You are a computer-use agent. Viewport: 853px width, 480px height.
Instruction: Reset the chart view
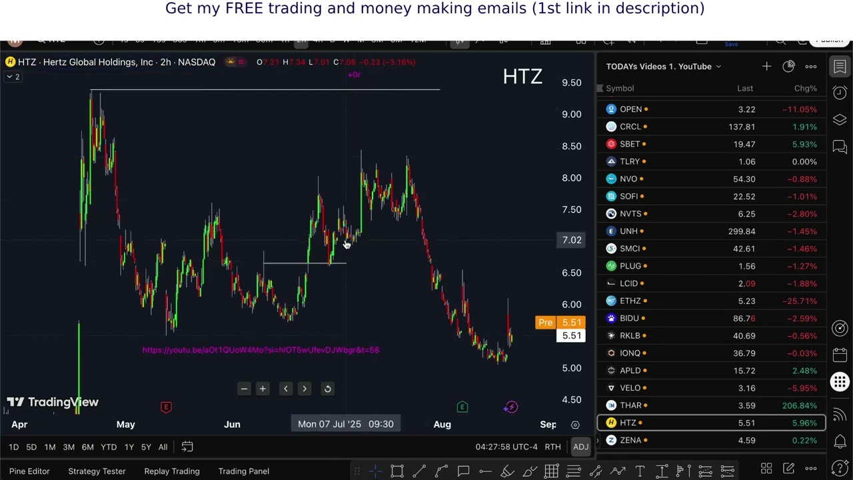pos(327,389)
